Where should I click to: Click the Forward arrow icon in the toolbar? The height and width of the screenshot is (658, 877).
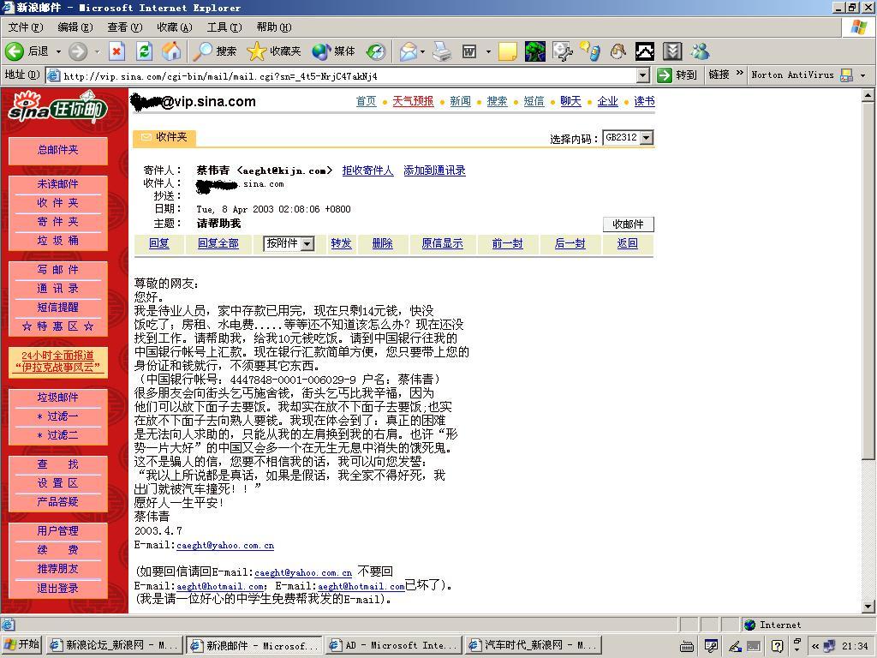[x=78, y=51]
